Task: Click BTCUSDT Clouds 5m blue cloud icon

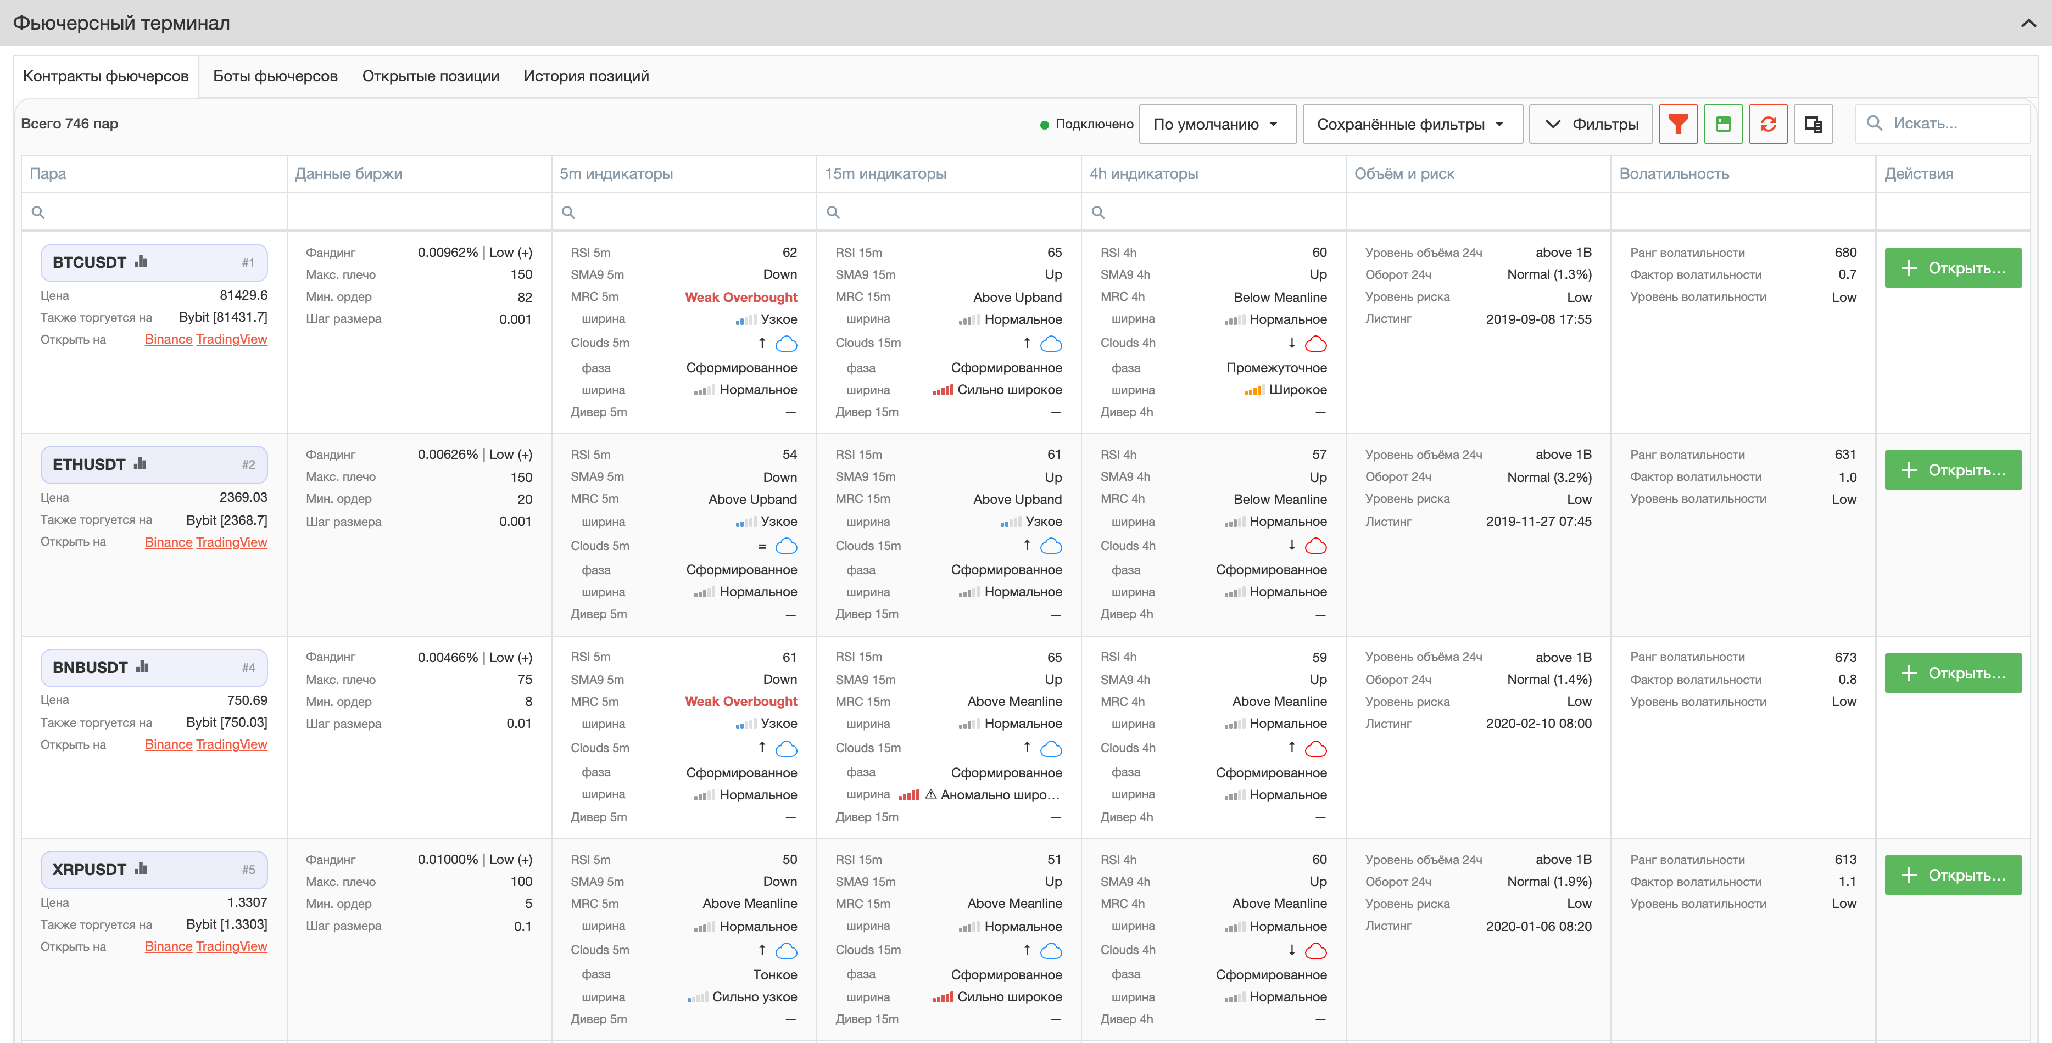Action: 786,344
